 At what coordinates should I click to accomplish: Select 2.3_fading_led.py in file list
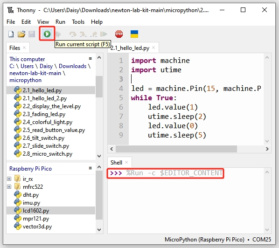pos(44,114)
